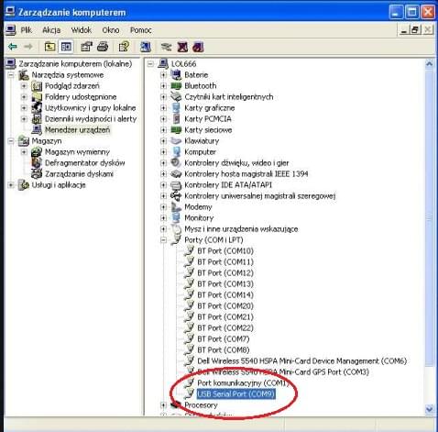This screenshot has width=438, height=432.
Task: Collapse the Porty (COM i LPT) node
Action: (163, 240)
